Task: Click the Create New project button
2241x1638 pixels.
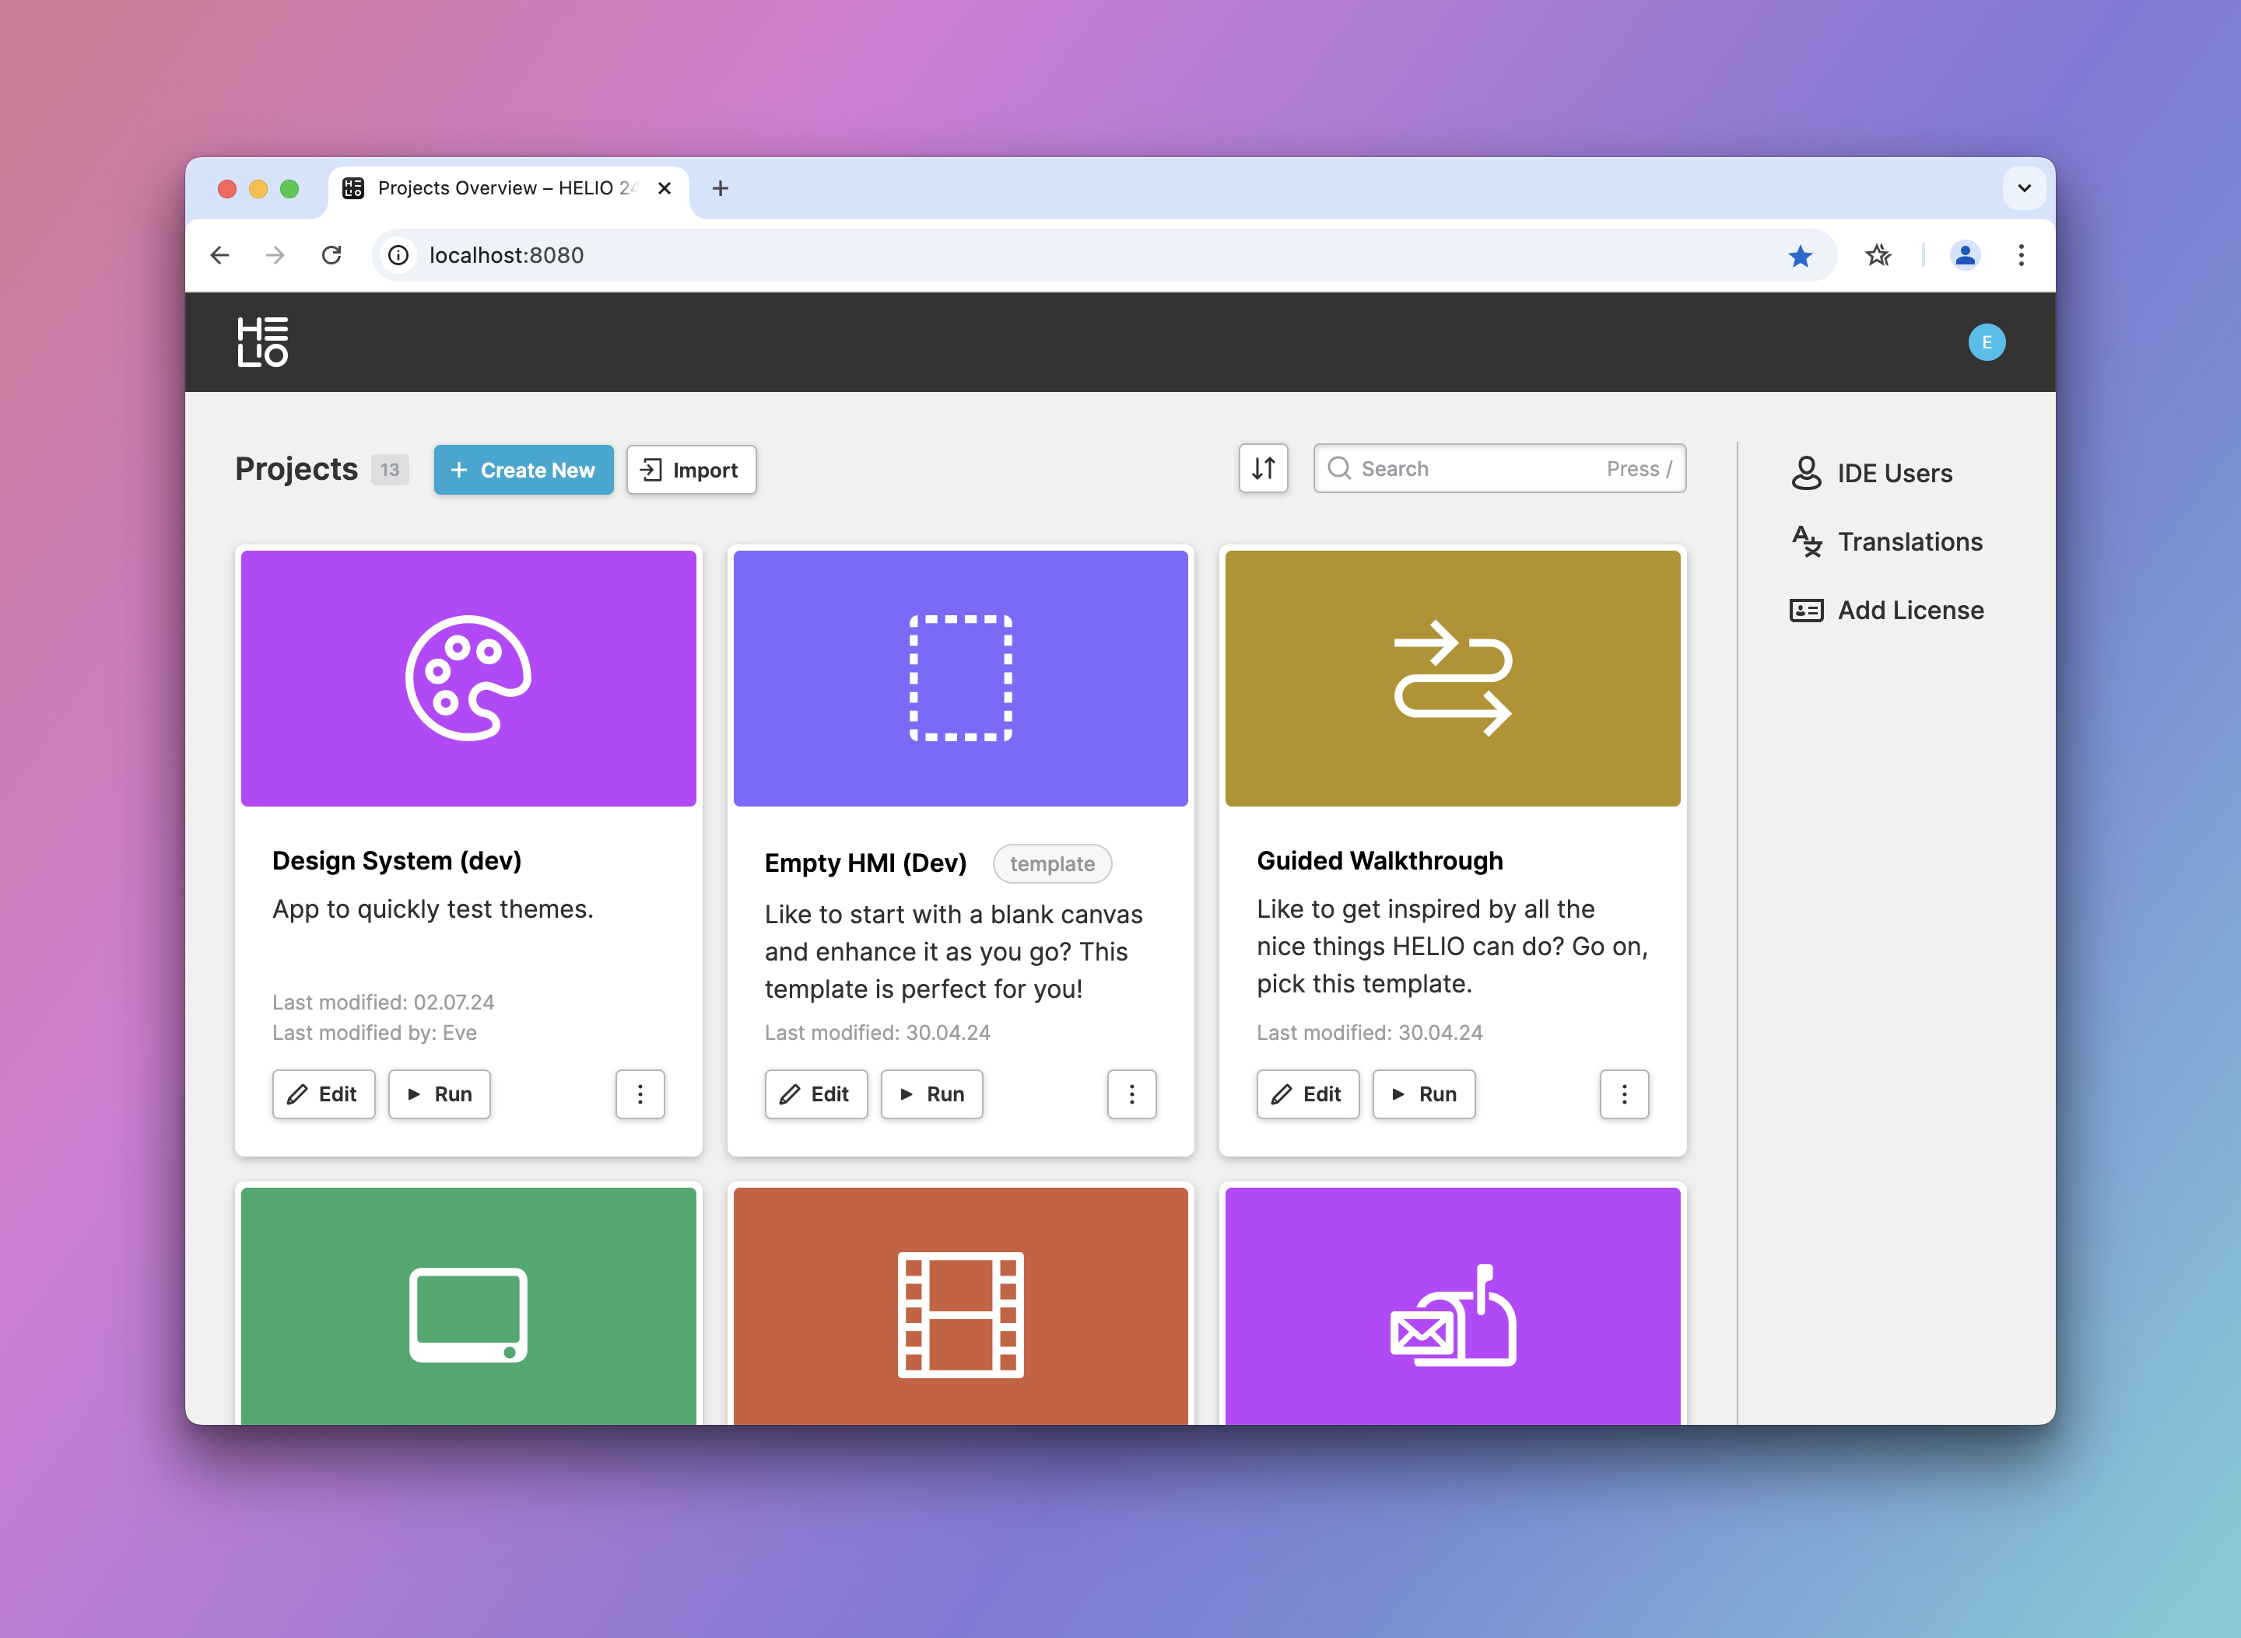Action: point(523,470)
